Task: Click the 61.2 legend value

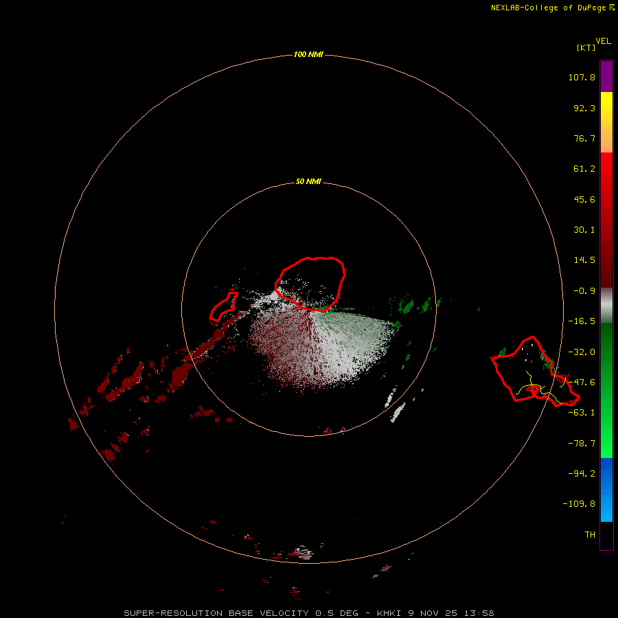Action: 584,169
